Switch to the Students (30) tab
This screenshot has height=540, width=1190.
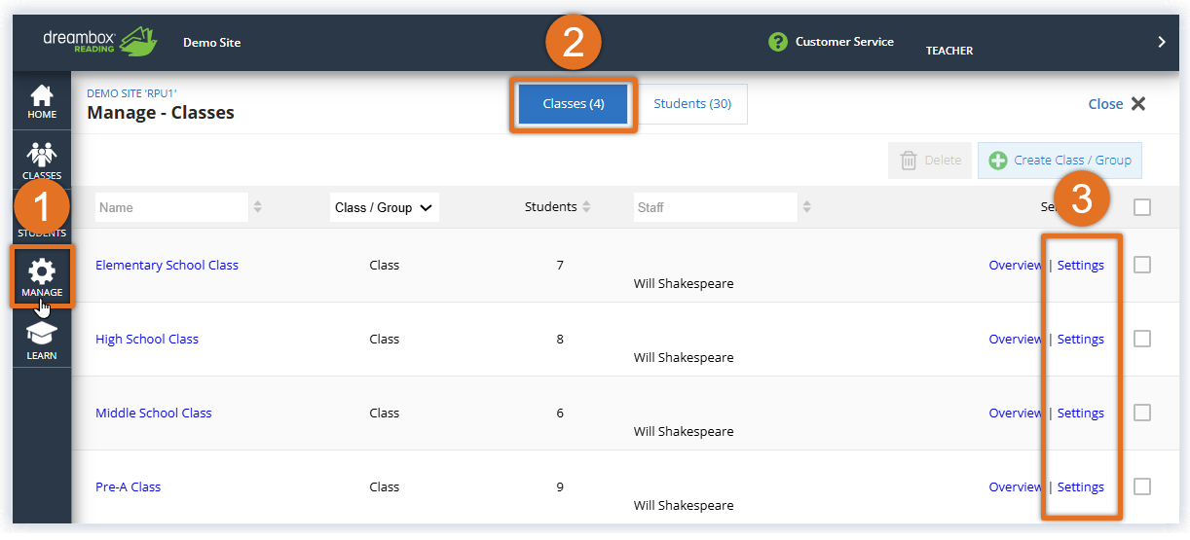[692, 104]
